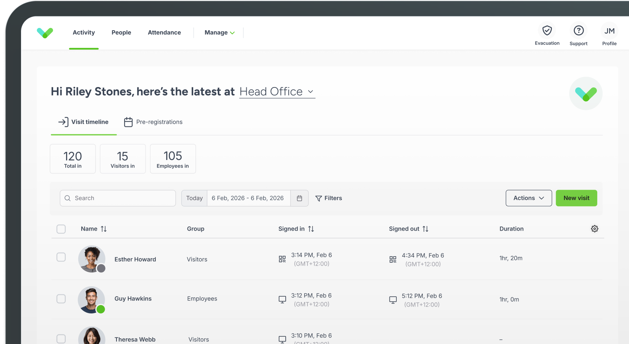
Task: Click the New visit button
Action: [x=576, y=198]
